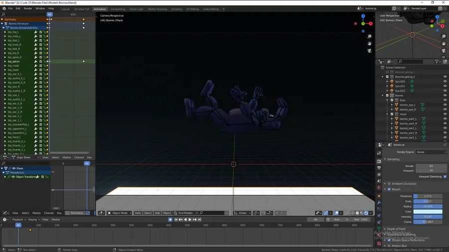Click the Bloom Threshold slider
This screenshot has width=449, height=252.
(x=428, y=196)
